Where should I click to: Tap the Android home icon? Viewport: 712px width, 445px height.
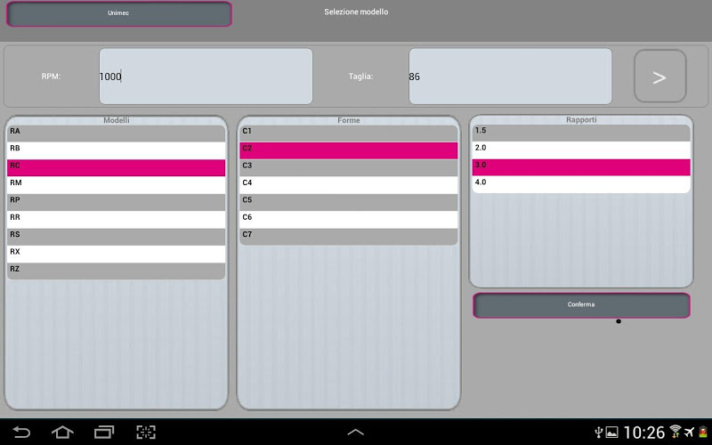(62, 432)
